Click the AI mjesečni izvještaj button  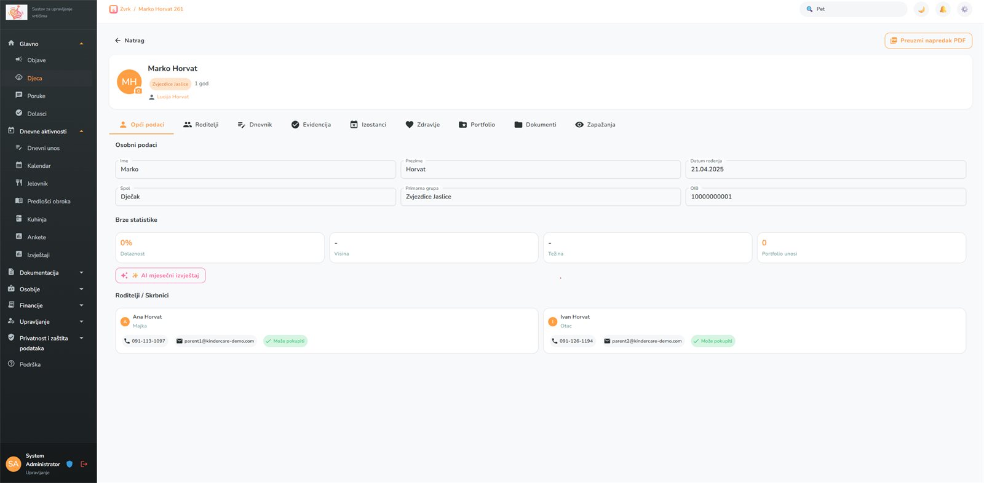(x=161, y=275)
